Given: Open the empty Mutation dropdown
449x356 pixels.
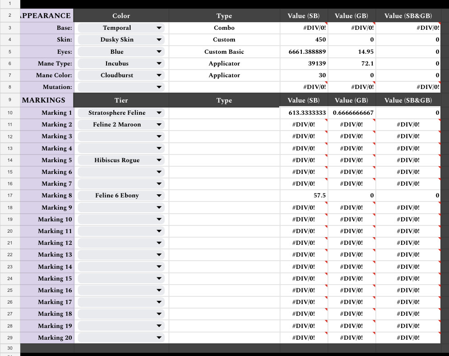Looking at the screenshot, I should click(121, 87).
